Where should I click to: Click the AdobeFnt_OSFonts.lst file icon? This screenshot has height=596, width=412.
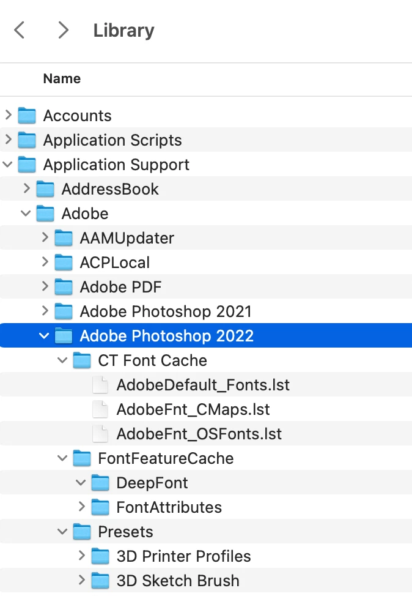tap(100, 434)
